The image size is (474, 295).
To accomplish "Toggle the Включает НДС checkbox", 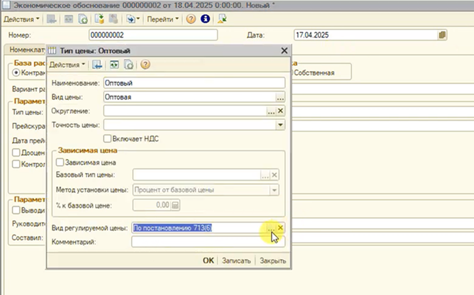I will 107,139.
